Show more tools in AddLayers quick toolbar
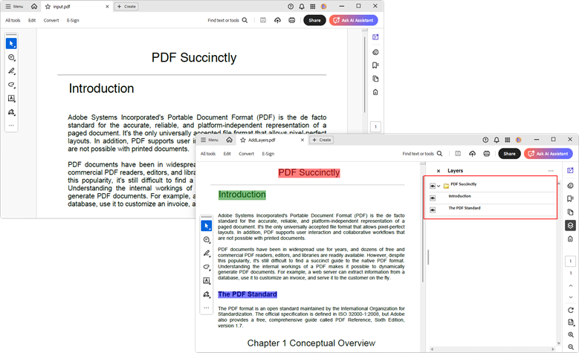This screenshot has height=353, width=579. 207,308
